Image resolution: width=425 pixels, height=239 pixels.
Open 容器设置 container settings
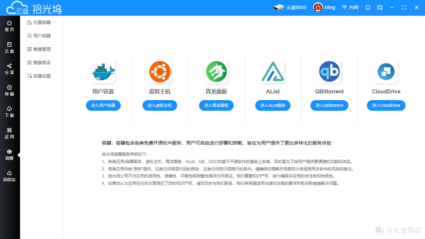tap(39, 76)
